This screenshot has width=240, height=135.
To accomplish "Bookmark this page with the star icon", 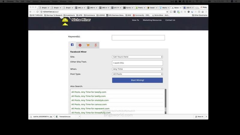I will tap(167, 12).
